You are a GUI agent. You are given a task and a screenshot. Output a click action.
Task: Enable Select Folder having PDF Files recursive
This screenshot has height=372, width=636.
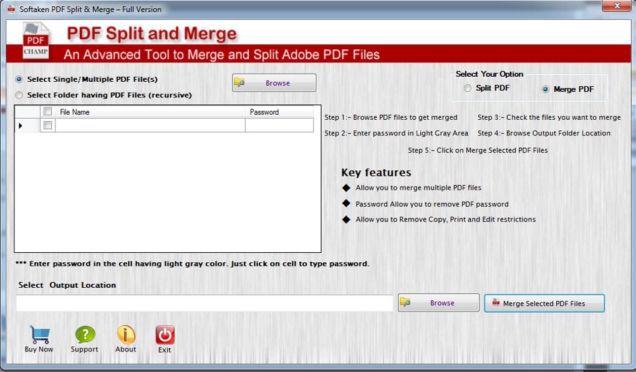tap(19, 95)
